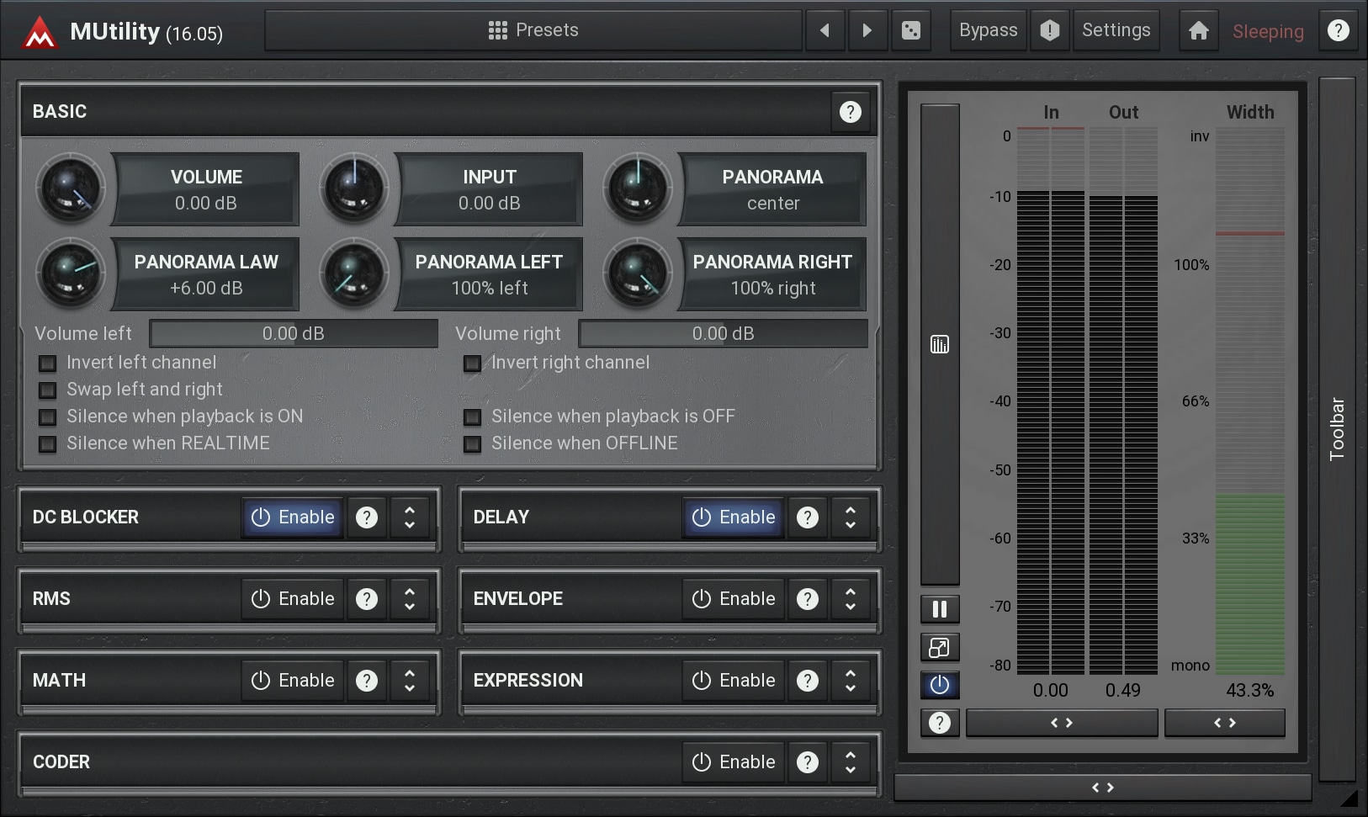Enable the MATH section
This screenshot has width=1368, height=817.
pos(293,681)
